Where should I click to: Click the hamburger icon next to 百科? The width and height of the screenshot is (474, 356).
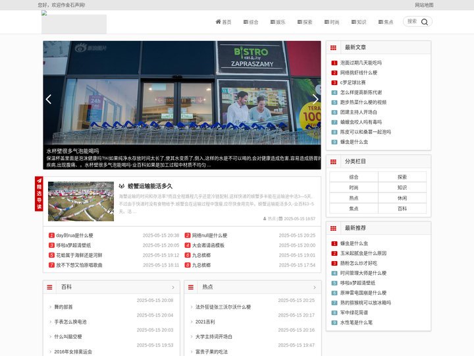point(49,287)
